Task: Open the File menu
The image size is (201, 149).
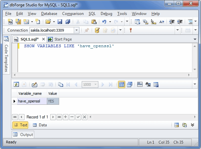Action: pyautogui.click(x=8, y=14)
